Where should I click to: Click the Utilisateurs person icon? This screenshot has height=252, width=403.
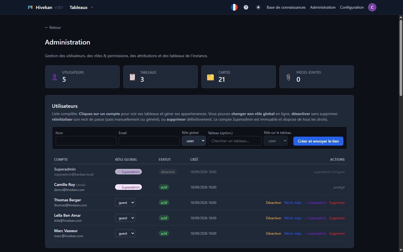click(54, 77)
